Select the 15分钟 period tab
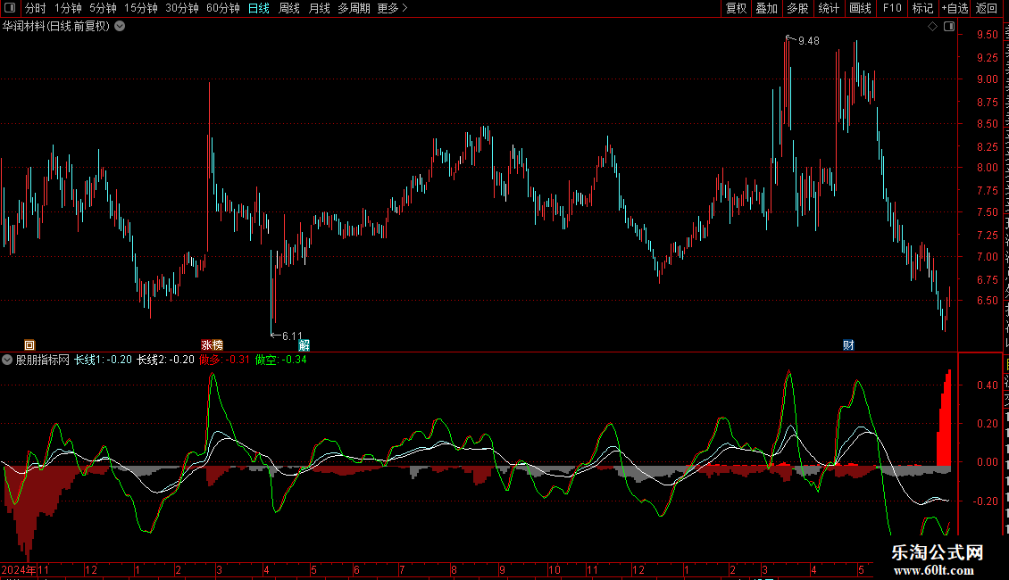Viewport: 1009px width, 580px height. coord(141,8)
